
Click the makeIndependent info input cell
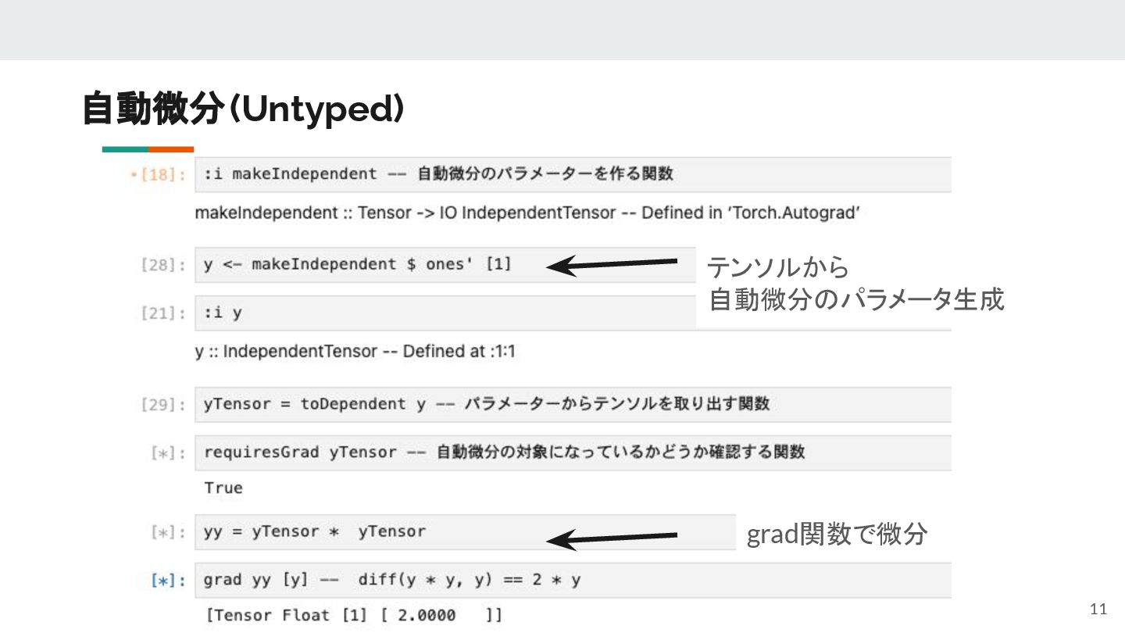click(x=573, y=174)
